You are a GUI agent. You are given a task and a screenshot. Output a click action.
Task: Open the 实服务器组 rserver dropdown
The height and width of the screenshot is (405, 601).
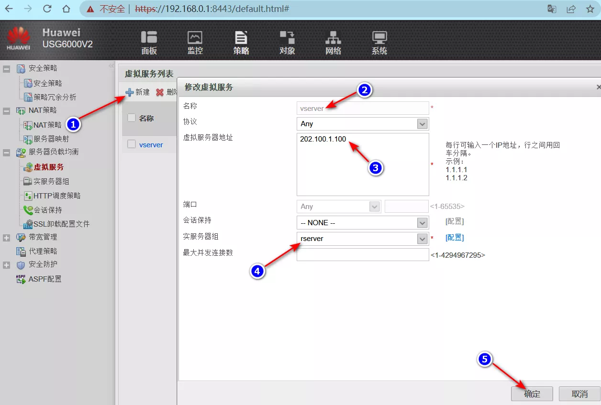click(x=422, y=239)
